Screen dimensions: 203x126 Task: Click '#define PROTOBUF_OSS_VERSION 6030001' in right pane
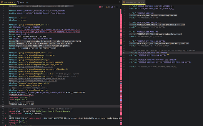[x=148, y=53]
